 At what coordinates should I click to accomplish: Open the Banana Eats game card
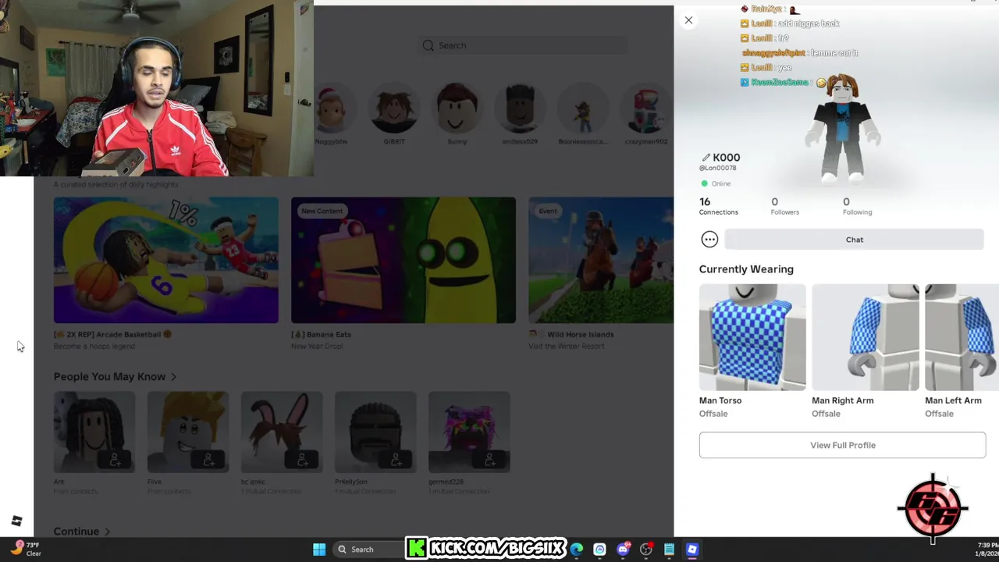click(404, 260)
